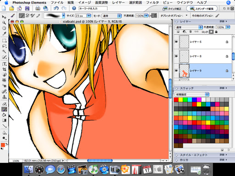Screen dimensions: 235x176
Task: Select the Rectangular Marquee tool
Action: pos(4,41)
